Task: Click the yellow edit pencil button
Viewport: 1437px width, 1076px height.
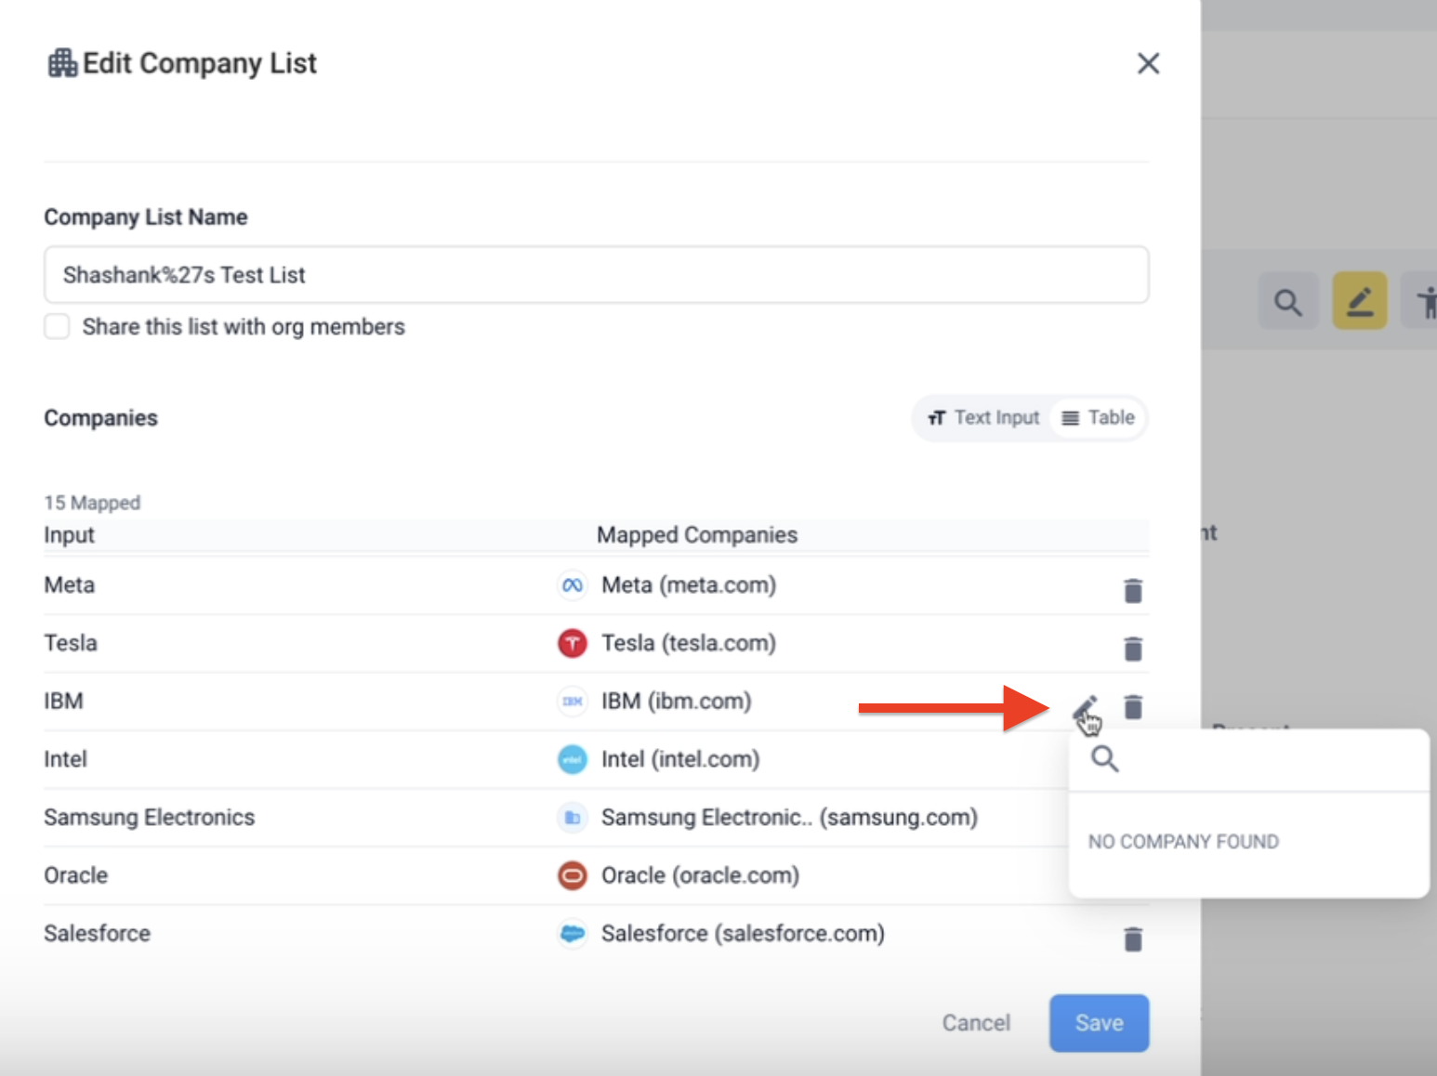Action: point(1359,301)
